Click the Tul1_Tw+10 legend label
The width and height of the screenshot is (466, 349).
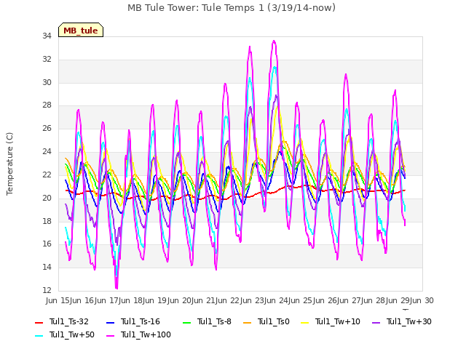[x=338, y=321]
